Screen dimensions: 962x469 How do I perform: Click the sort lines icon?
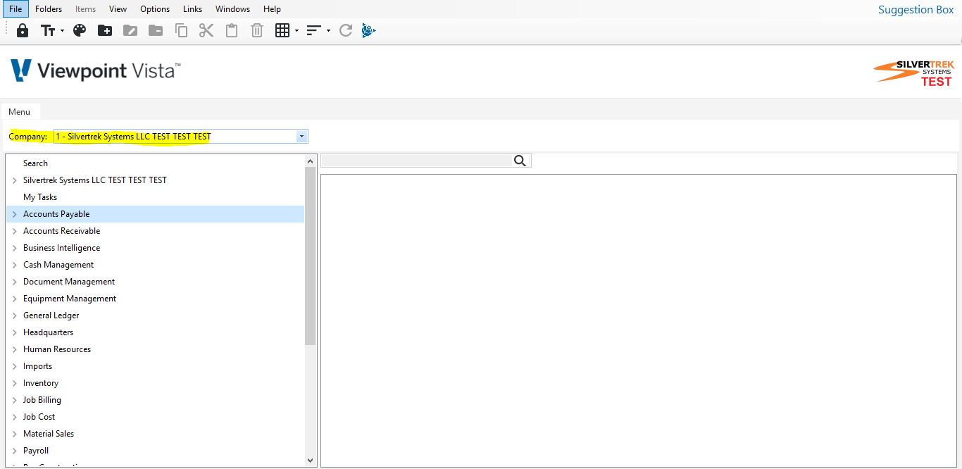(314, 30)
